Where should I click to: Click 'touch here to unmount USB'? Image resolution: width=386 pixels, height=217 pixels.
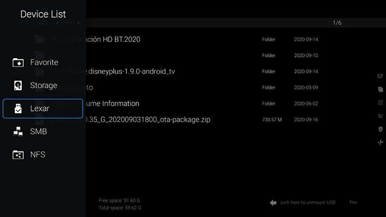click(x=307, y=203)
